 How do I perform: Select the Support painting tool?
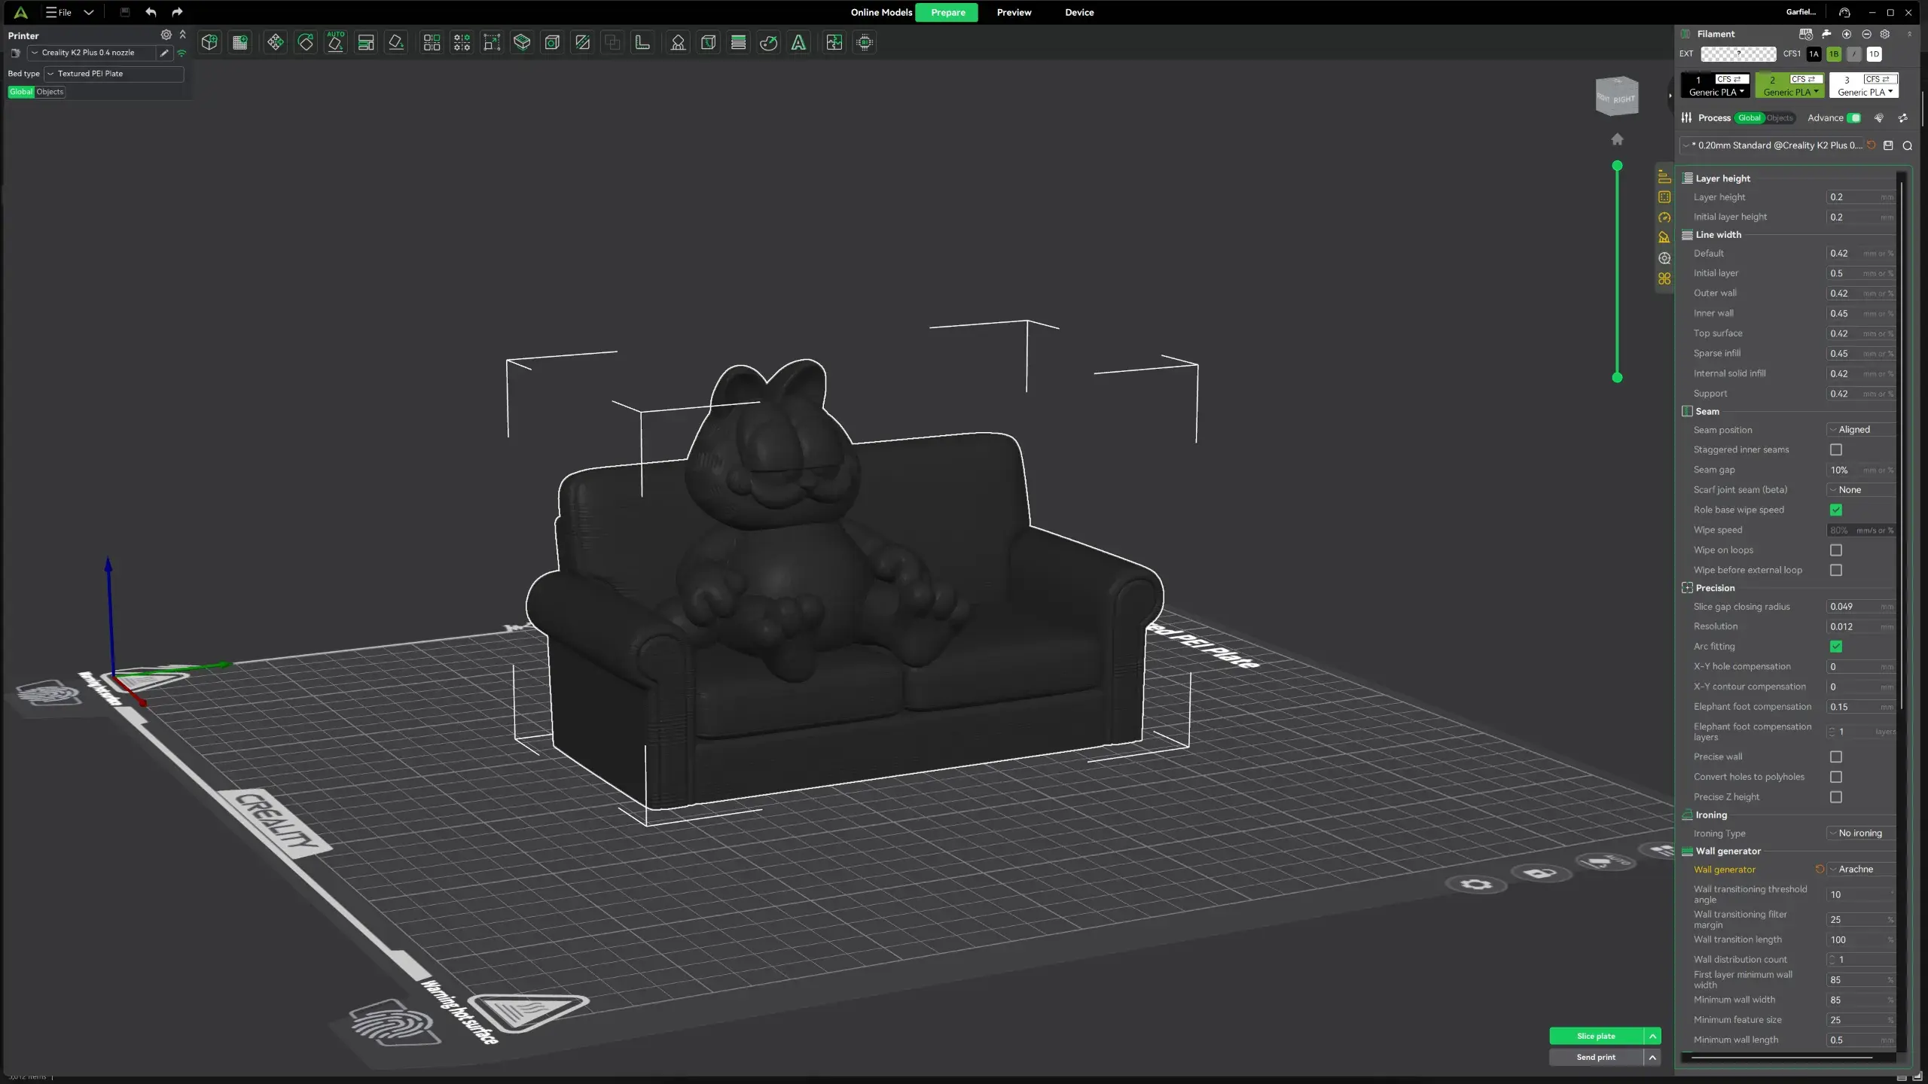coord(678,43)
